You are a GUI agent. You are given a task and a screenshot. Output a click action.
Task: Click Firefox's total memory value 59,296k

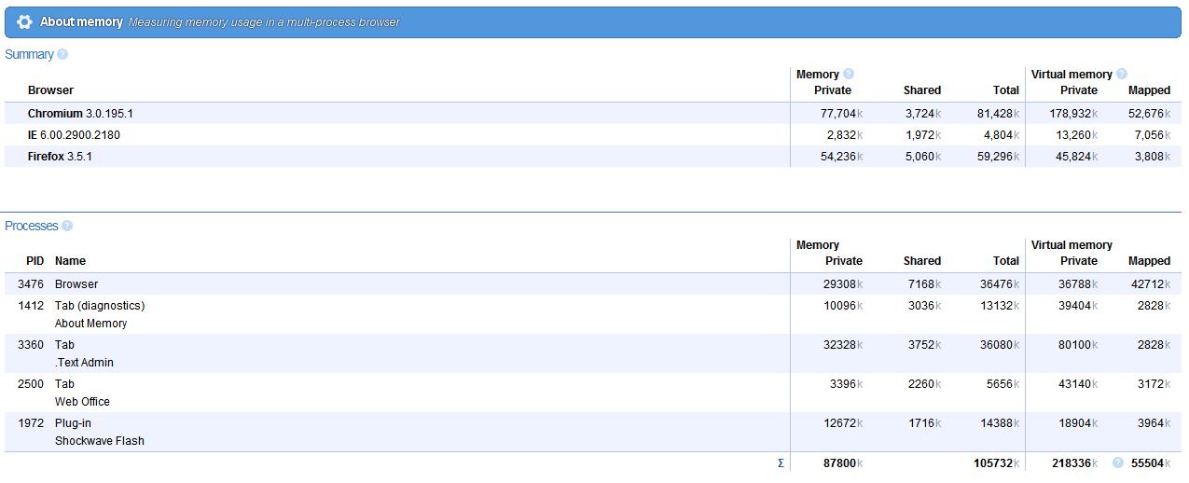[x=998, y=156]
